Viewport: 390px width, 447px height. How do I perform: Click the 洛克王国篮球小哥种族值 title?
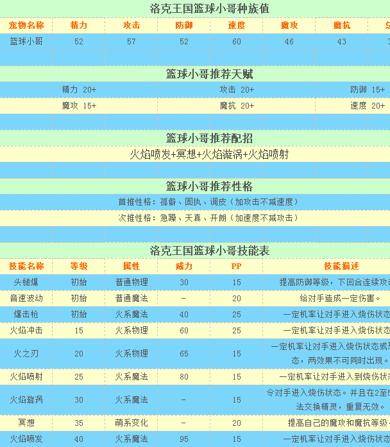[x=210, y=8]
